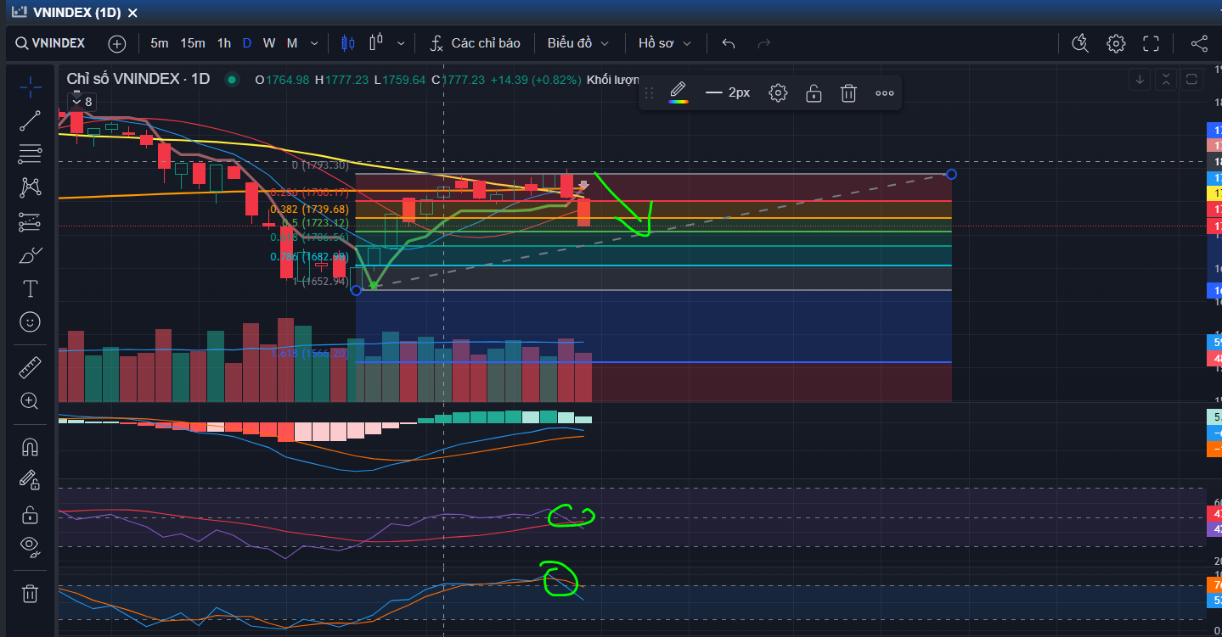Toggle lock all drawings in sidebar
1222x637 pixels.
tap(30, 514)
